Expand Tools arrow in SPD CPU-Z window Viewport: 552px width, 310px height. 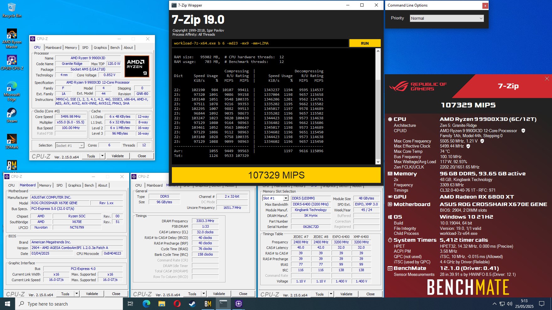point(331,294)
